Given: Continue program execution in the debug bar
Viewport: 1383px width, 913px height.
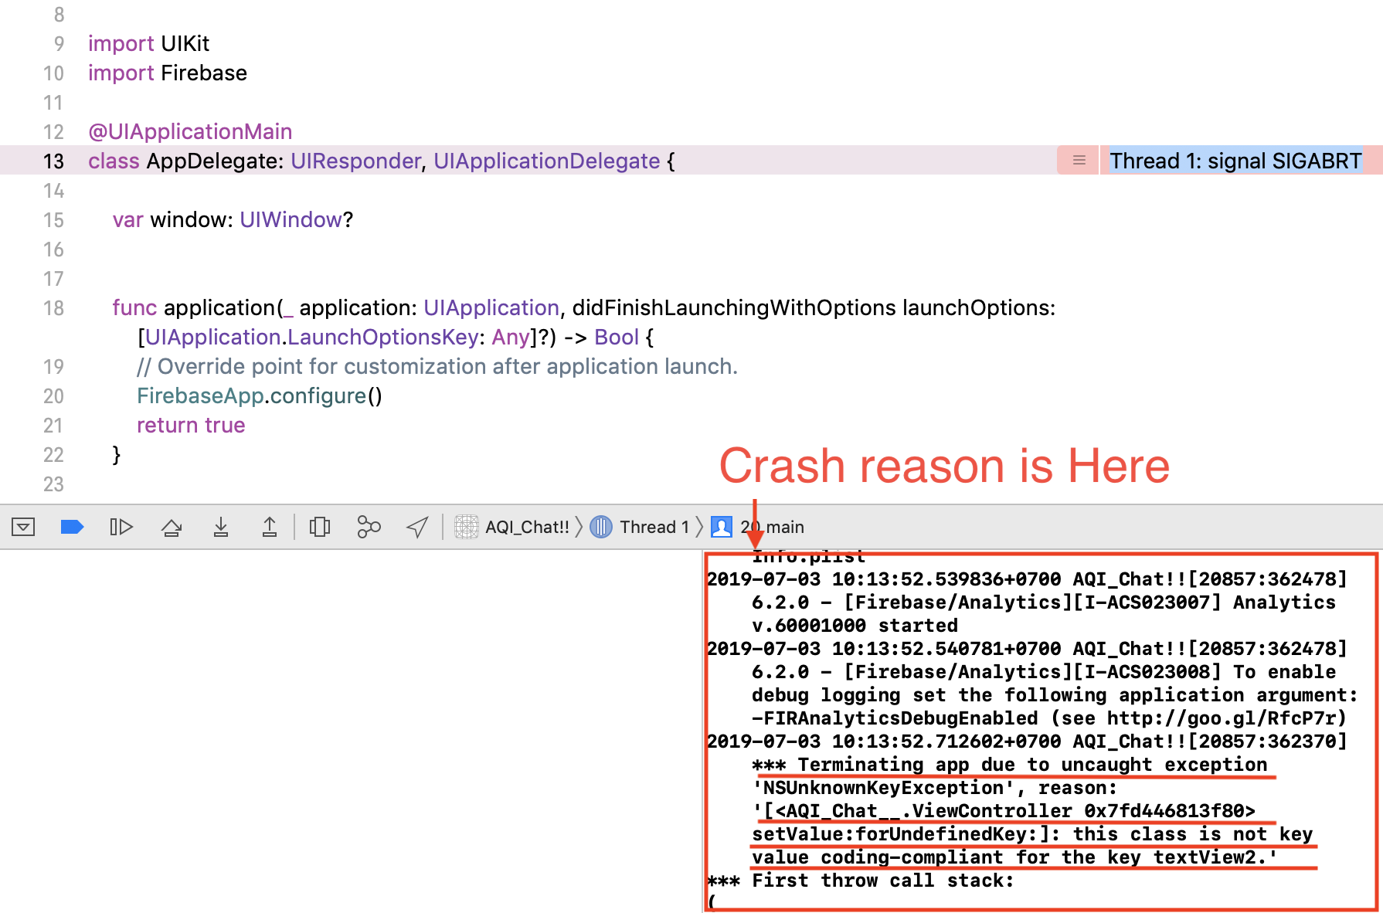Looking at the screenshot, I should point(121,527).
